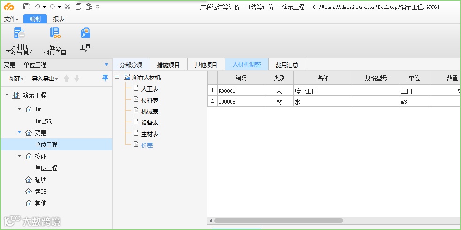Select the 1#建筑 tree item
Screen dimensions: 461x230
tap(44, 121)
